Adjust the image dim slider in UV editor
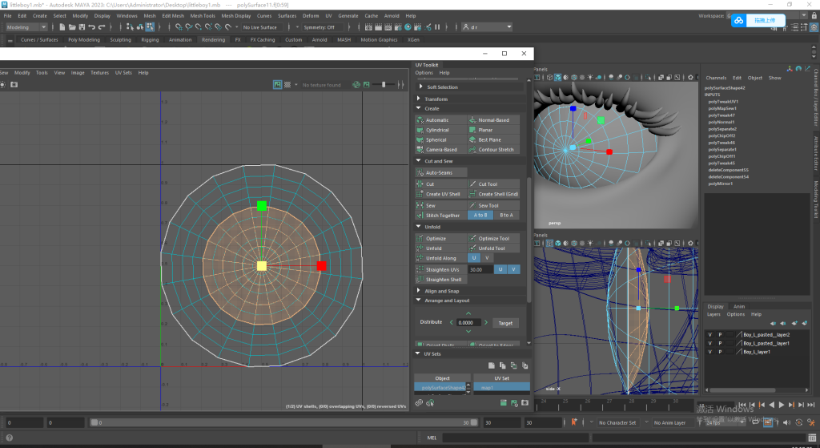Viewport: 820px width, 448px height. [x=384, y=85]
